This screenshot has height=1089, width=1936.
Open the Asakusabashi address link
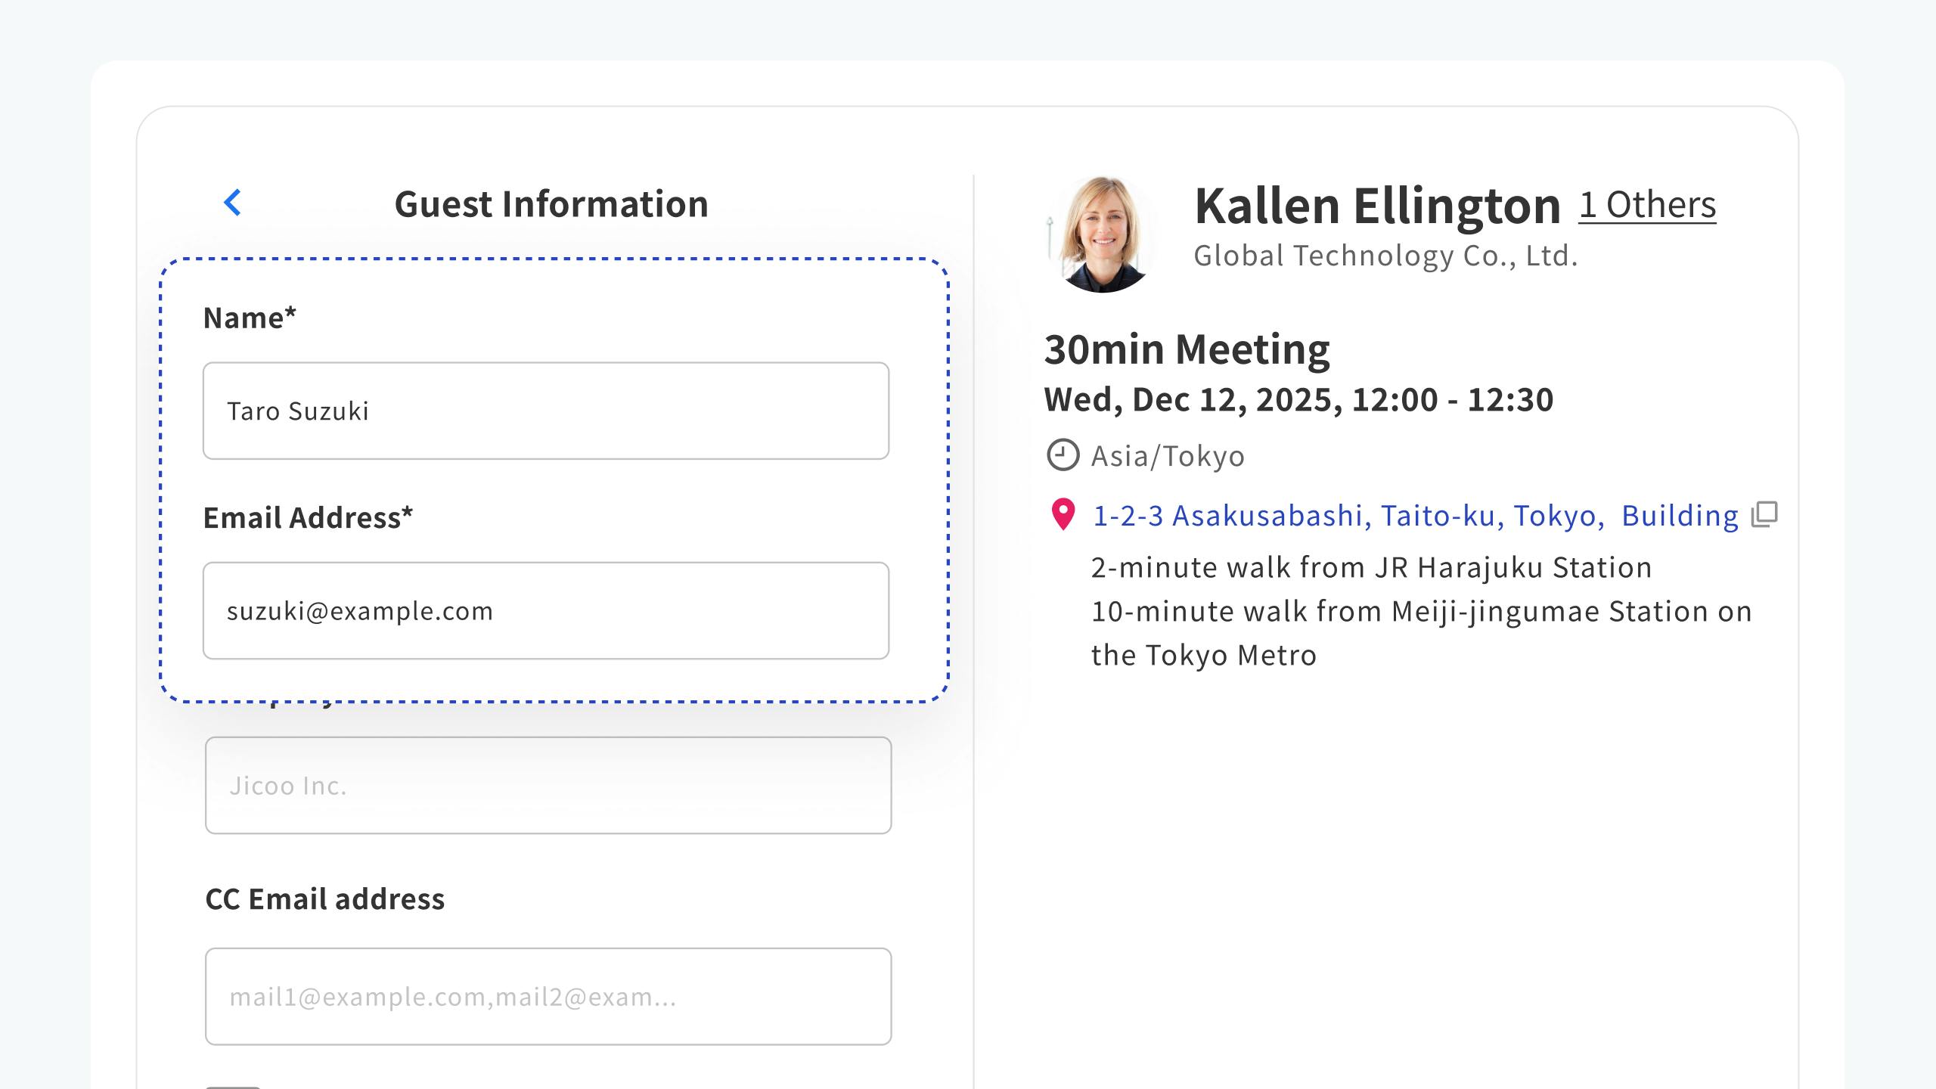pyautogui.click(x=1416, y=516)
